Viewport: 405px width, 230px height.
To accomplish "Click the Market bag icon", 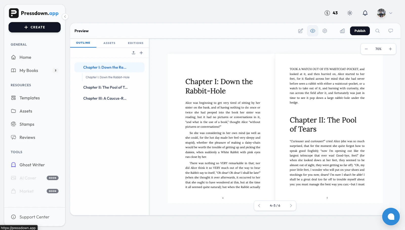I will pos(13,191).
